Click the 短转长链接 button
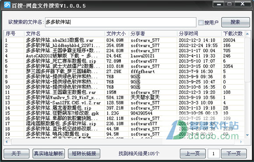The image size is (254, 162). (x=84, y=153)
